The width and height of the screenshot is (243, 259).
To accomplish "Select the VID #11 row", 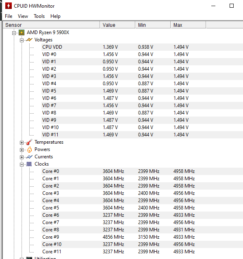I will click(x=142, y=135).
